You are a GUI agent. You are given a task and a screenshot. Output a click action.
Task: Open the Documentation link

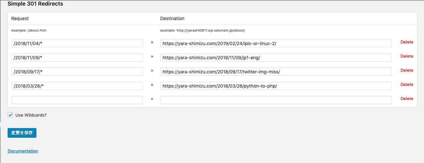point(23,151)
